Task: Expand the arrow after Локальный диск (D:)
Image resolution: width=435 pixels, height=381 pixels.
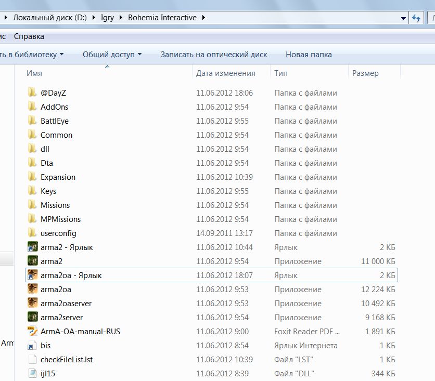Action: tap(94, 18)
